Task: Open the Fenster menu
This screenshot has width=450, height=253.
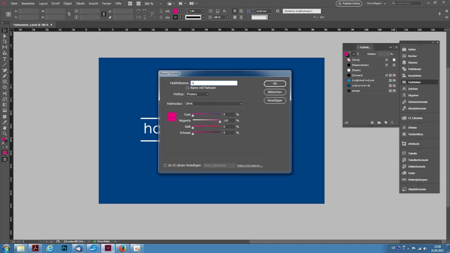Action: [x=107, y=4]
